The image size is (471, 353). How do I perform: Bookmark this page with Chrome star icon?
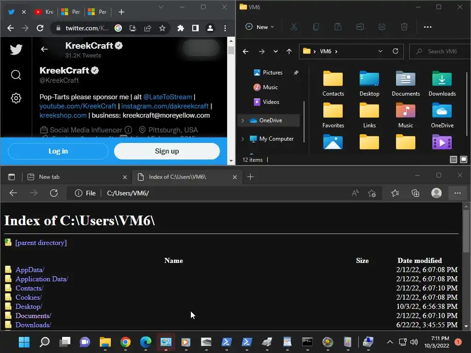162,28
